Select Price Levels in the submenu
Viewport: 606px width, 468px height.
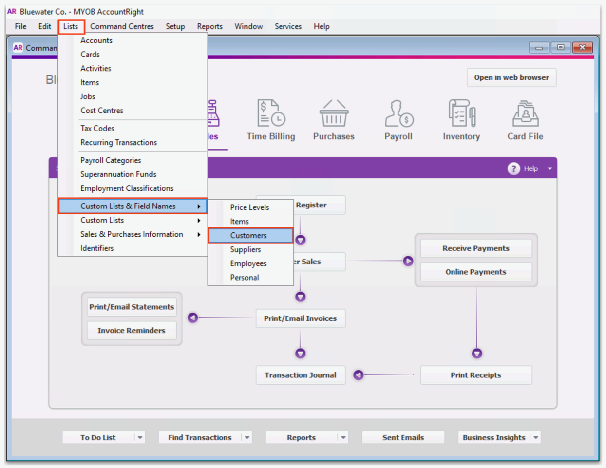pos(250,207)
